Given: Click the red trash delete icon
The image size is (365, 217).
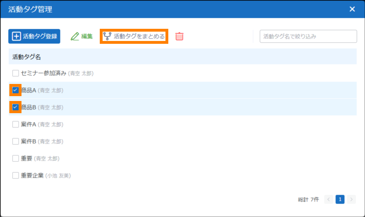Looking at the screenshot, I should click(179, 36).
